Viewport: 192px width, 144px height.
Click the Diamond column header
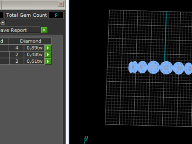pos(30,41)
